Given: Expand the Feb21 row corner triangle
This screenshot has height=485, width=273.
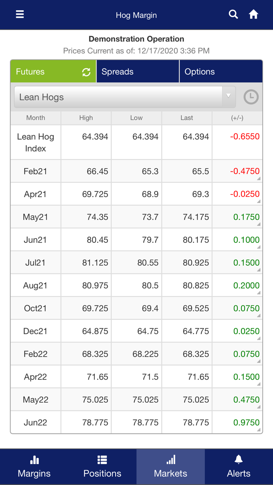Looking at the screenshot, I should [x=259, y=178].
